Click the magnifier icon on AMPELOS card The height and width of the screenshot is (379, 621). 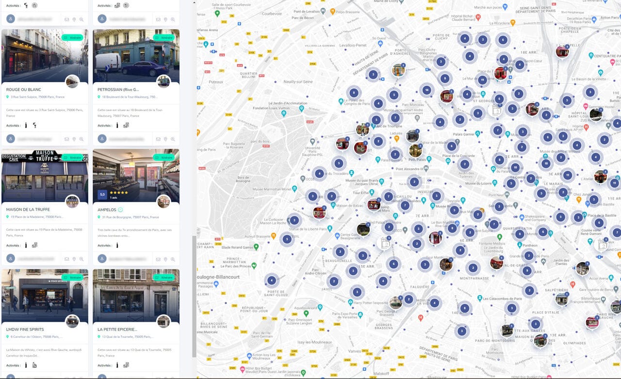pos(173,259)
